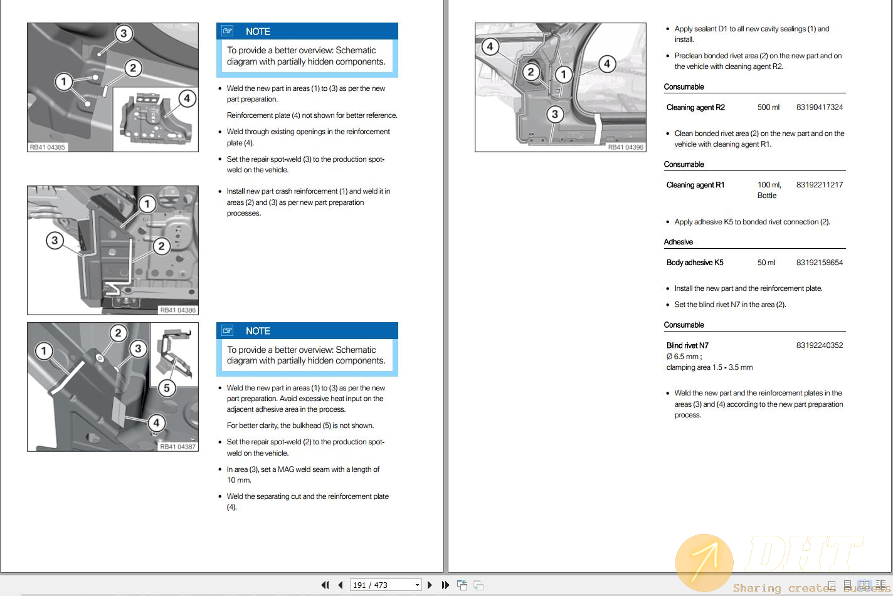
Task: Click 'clamping area 1.5 - 3.5 mm' text
Action: (x=709, y=367)
